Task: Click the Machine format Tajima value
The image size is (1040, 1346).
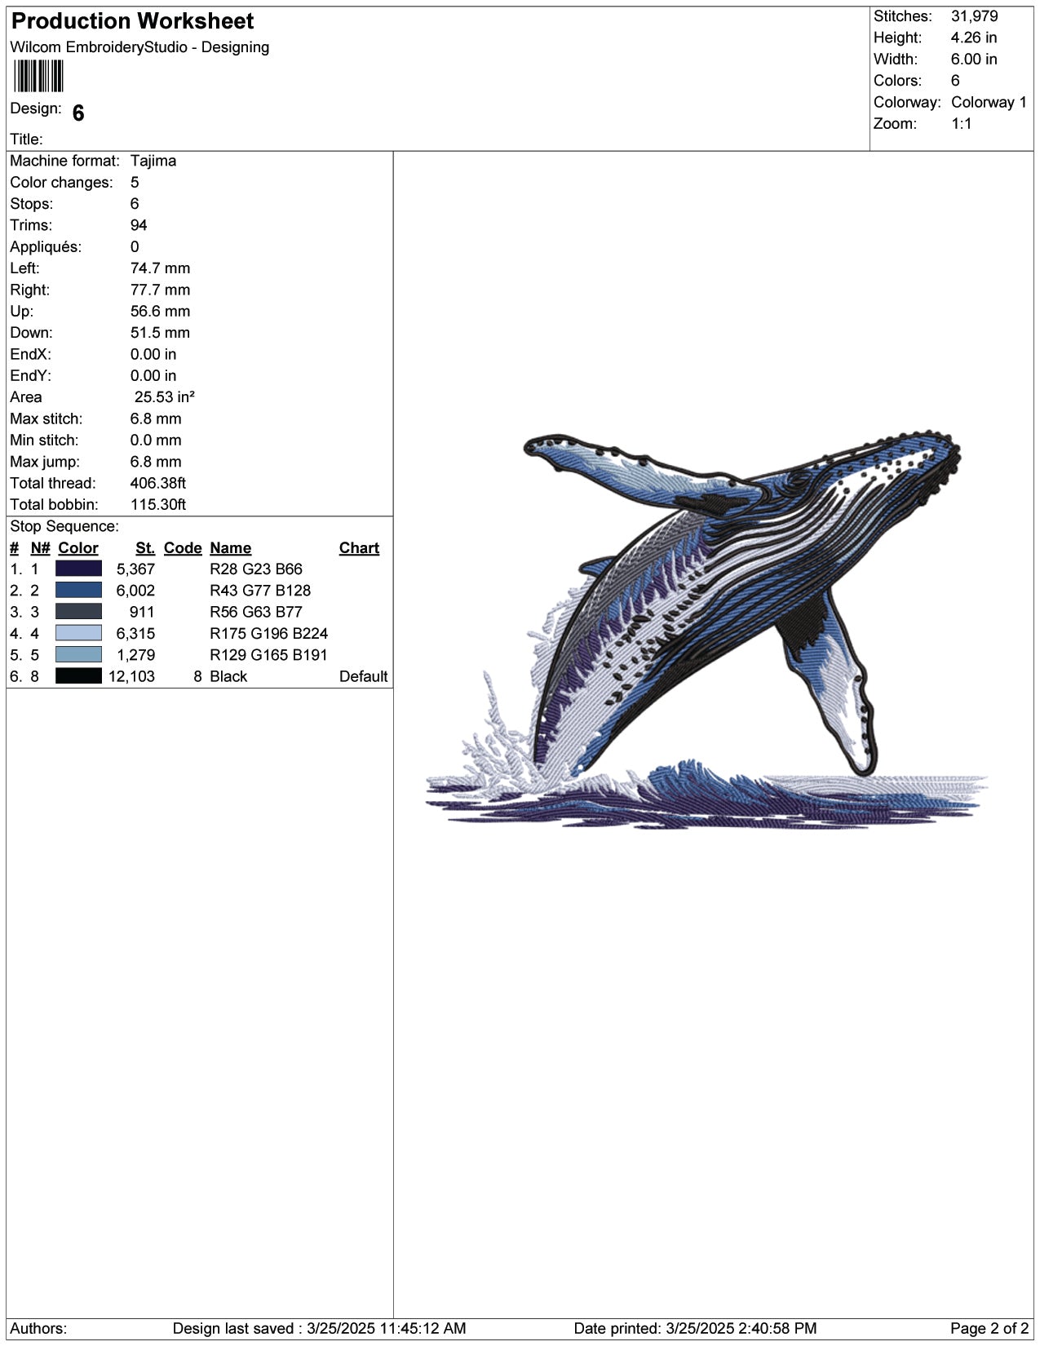Action: (153, 161)
